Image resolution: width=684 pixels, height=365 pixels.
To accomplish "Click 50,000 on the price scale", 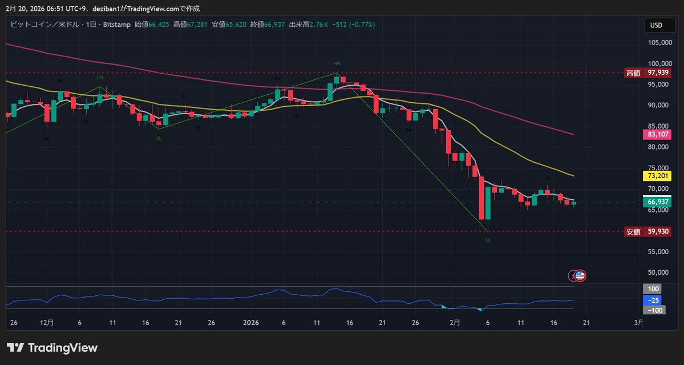I will [x=659, y=272].
